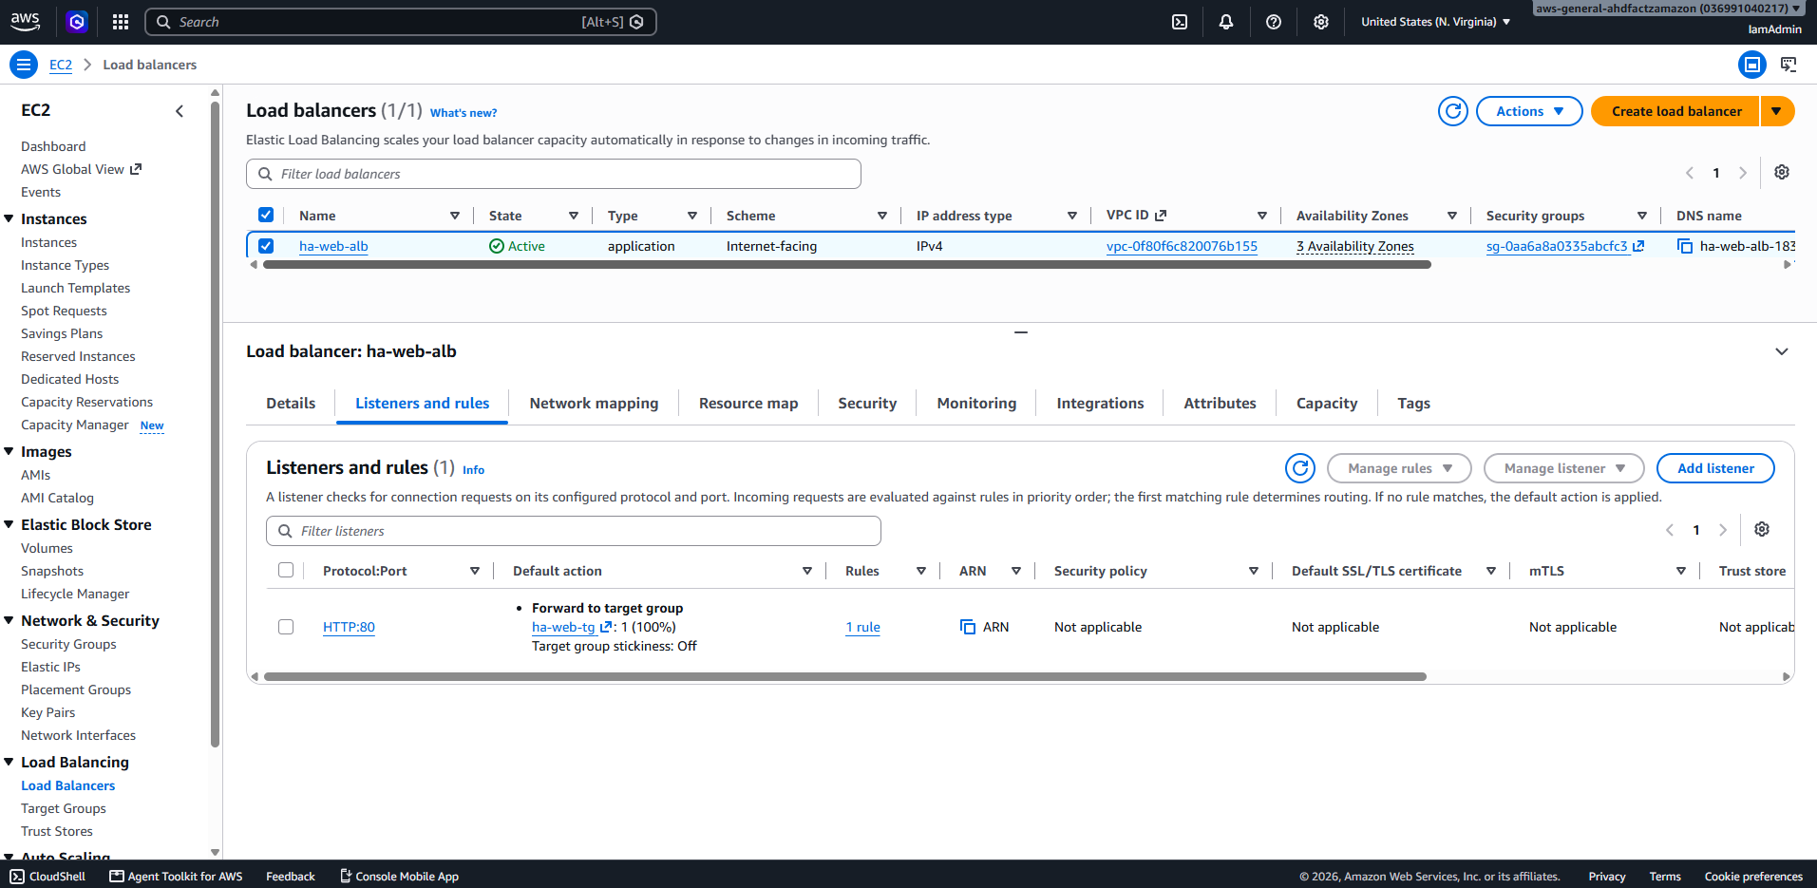
Task: Open Target Groups in the sidebar
Action: pyautogui.click(x=64, y=808)
